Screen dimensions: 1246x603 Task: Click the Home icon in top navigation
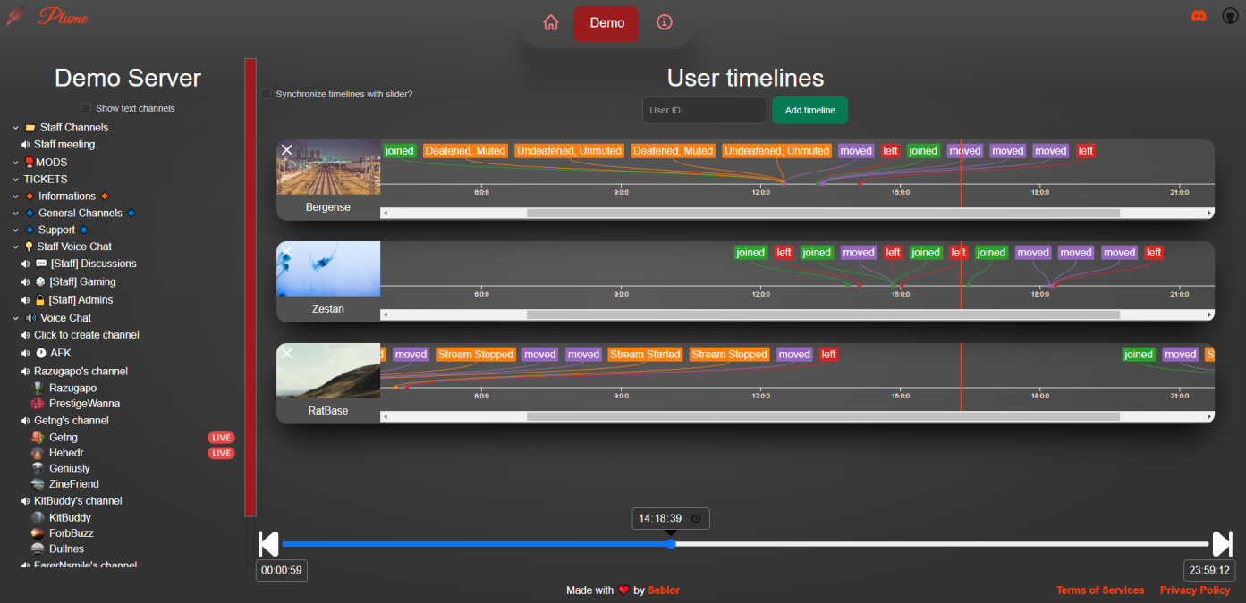click(x=551, y=23)
